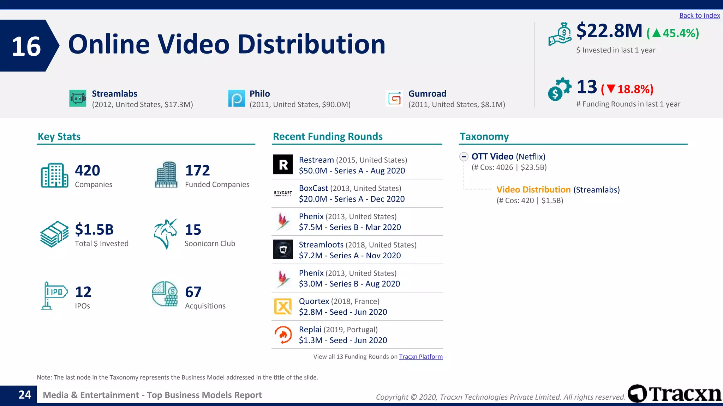Image resolution: width=723 pixels, height=406 pixels.
Task: Open the Quortex company name
Action: click(314, 301)
